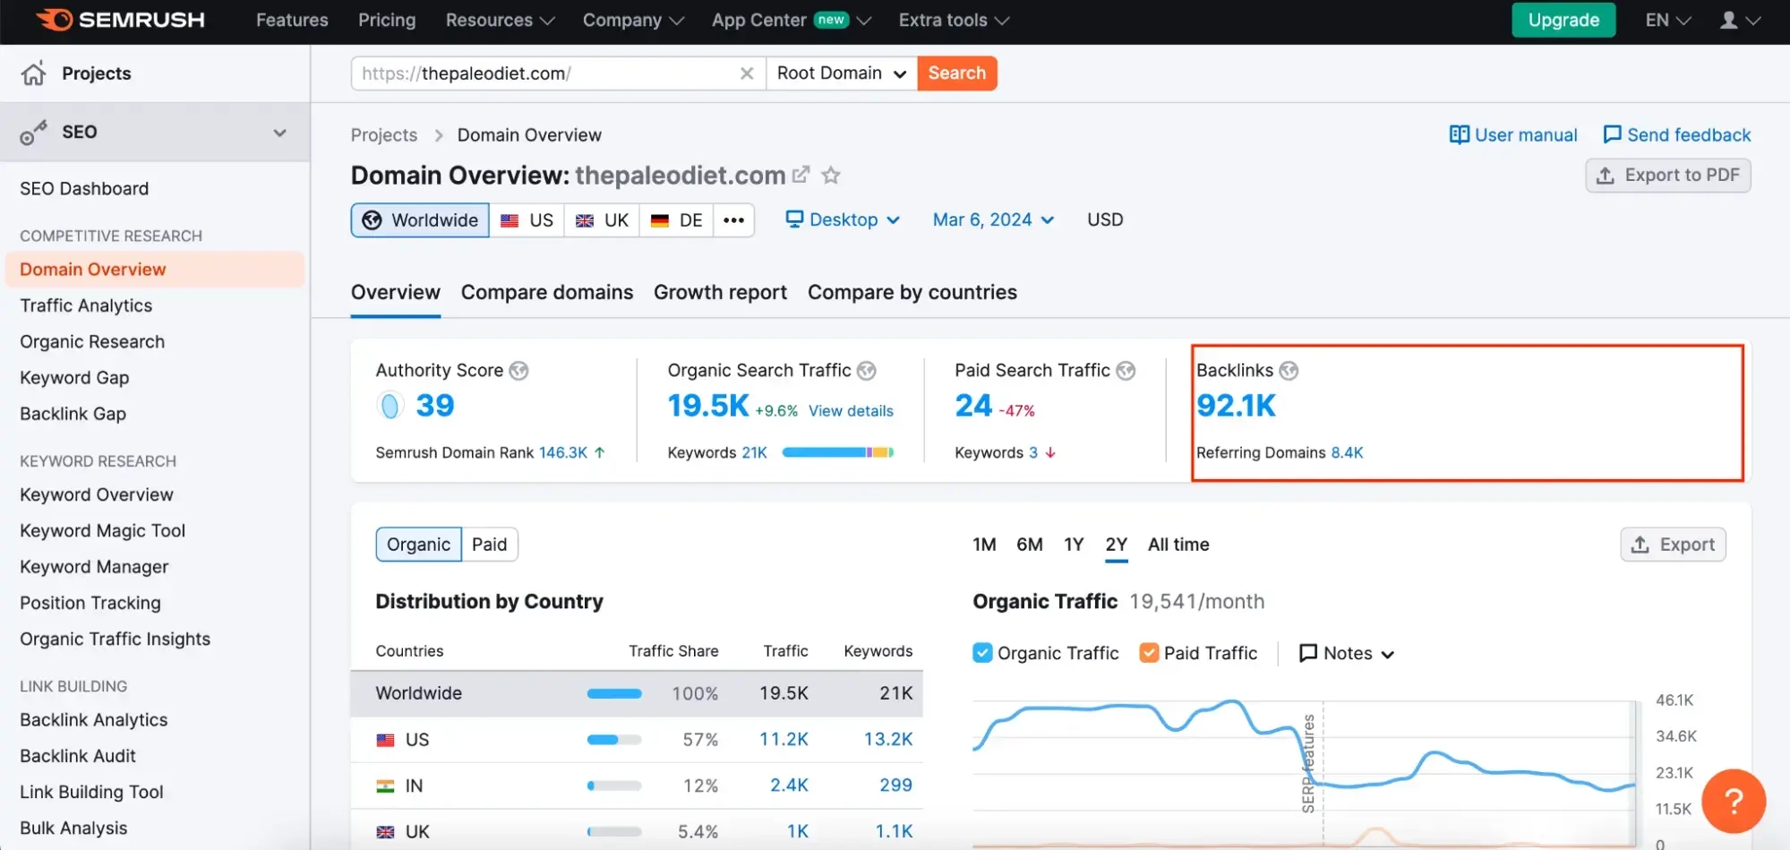Switch distribution view to Paid
This screenshot has height=850, width=1790.
coord(489,545)
